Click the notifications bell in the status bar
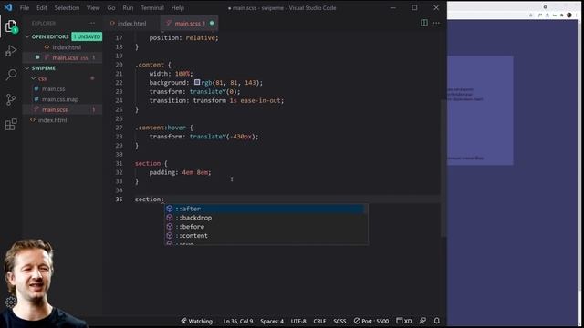584x328 pixels. (436, 321)
